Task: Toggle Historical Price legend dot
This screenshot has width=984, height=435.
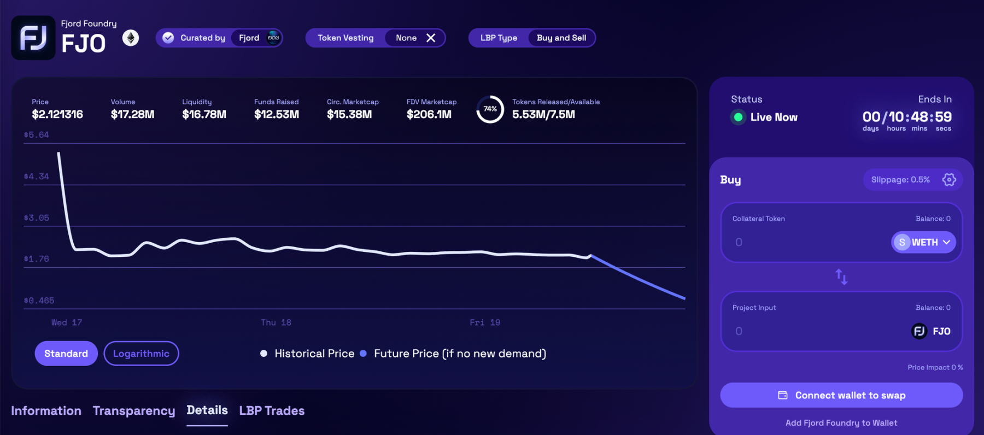Action: point(263,354)
